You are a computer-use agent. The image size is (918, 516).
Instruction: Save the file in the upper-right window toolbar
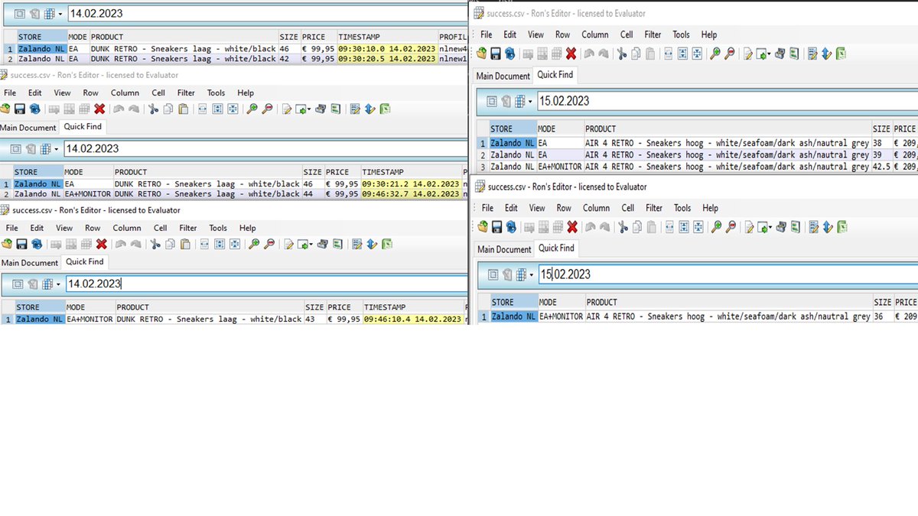496,54
